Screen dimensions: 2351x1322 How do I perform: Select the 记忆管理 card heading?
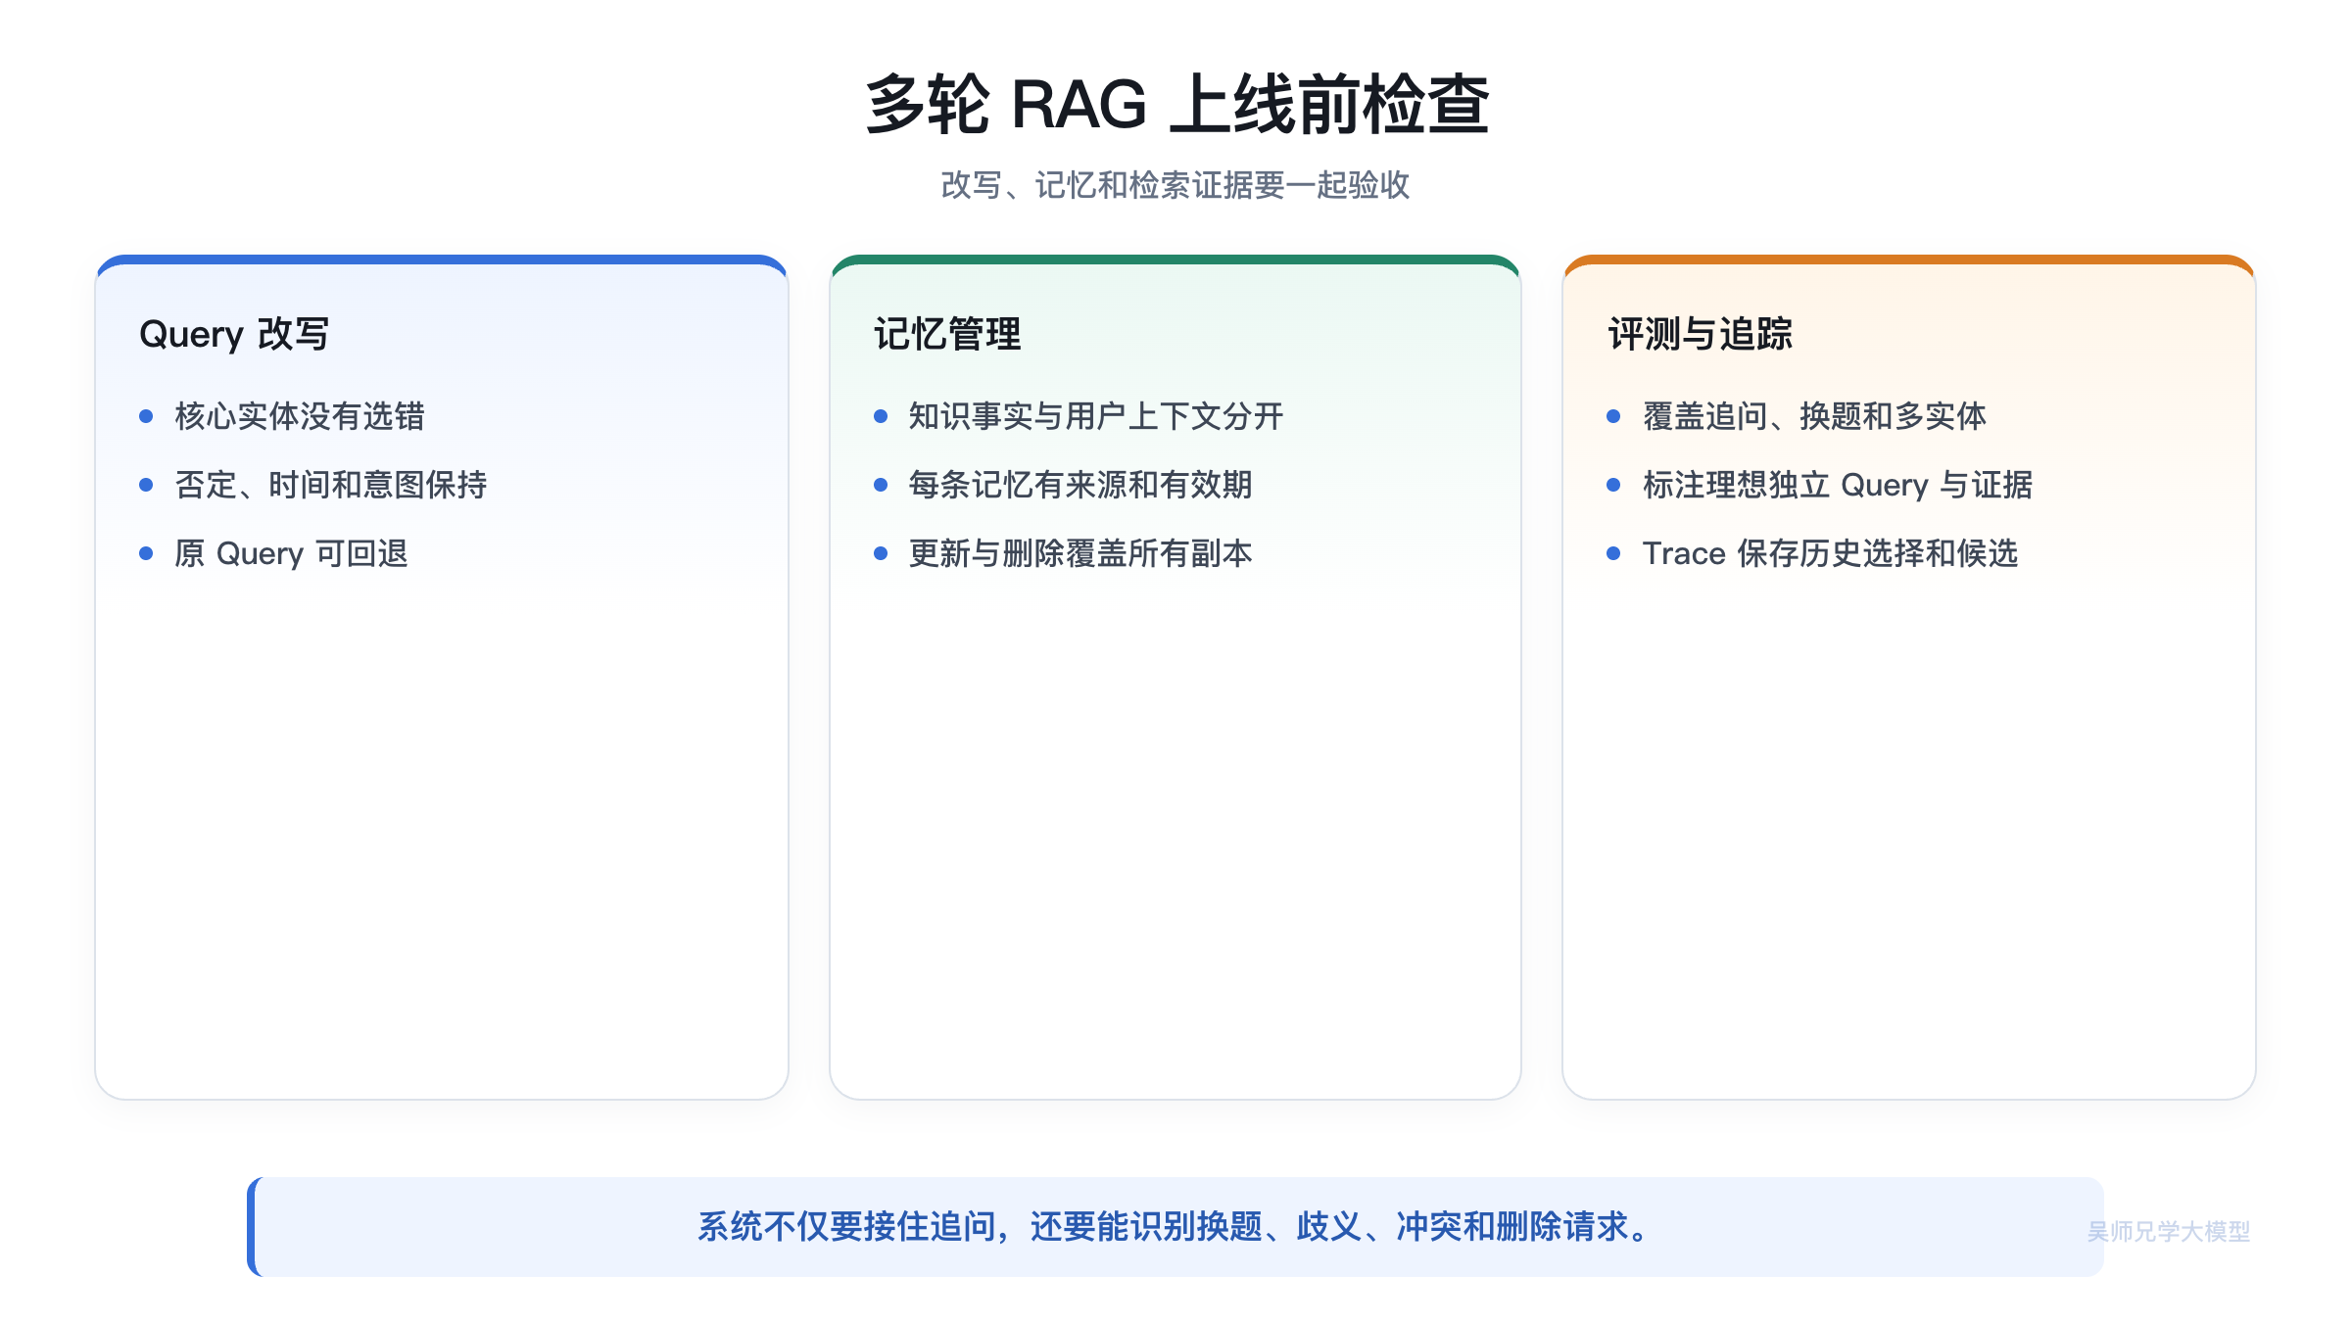tap(947, 334)
